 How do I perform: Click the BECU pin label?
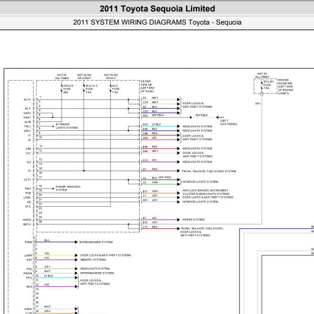[x=27, y=225]
